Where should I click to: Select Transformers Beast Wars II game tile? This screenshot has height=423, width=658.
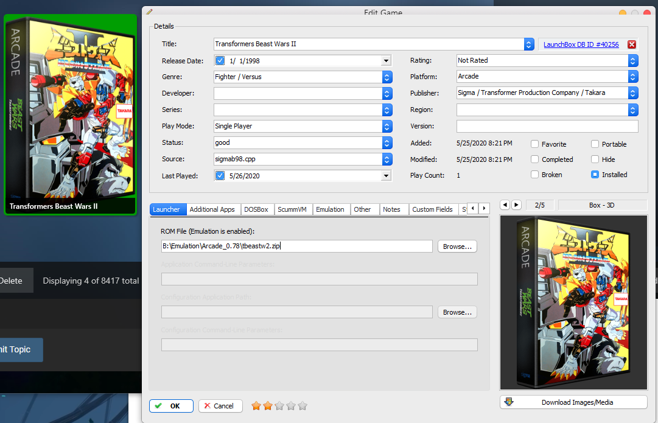71,114
